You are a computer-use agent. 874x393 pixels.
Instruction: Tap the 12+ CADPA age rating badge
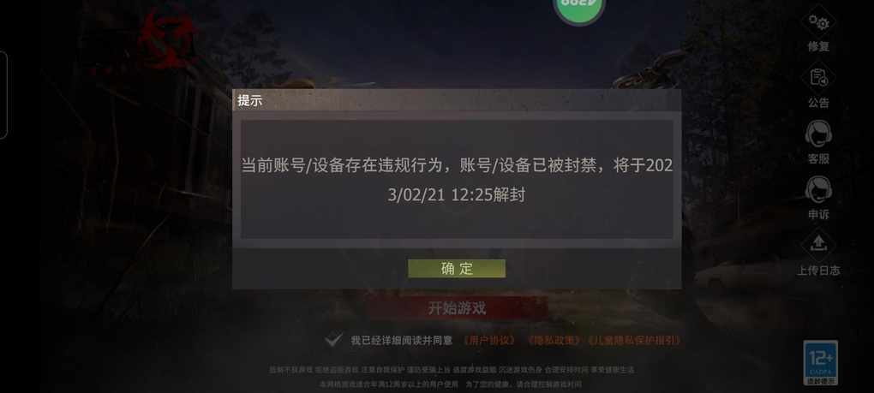tap(821, 362)
